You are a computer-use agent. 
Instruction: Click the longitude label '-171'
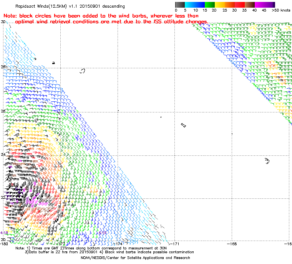(175, 244)
